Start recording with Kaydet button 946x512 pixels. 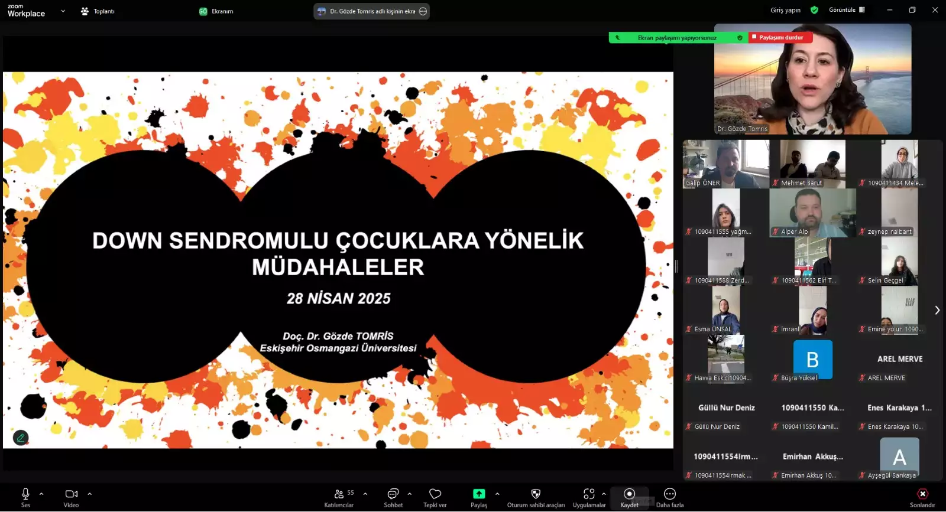pyautogui.click(x=630, y=497)
